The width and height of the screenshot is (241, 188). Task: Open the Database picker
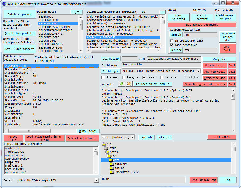pyautogui.click(x=20, y=14)
